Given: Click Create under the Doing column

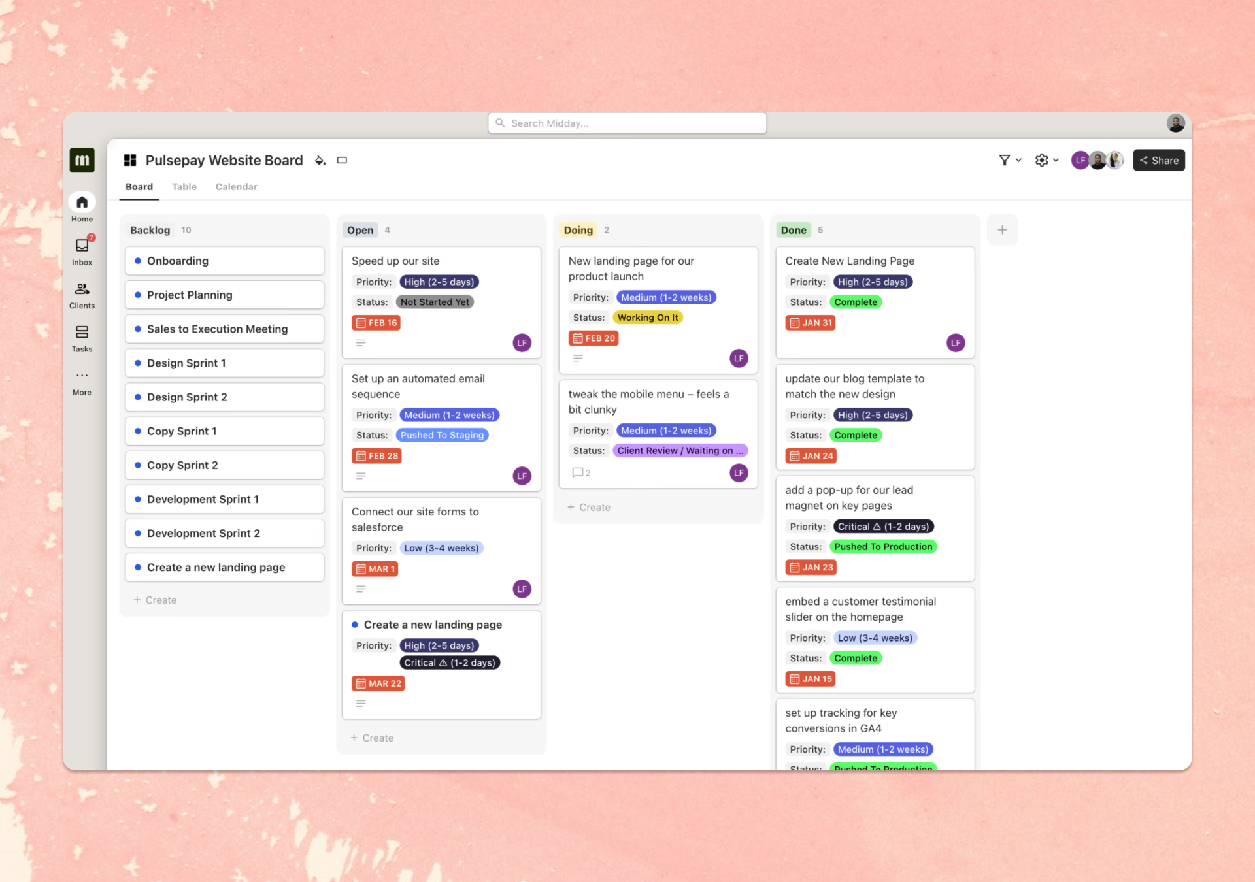Looking at the screenshot, I should pyautogui.click(x=589, y=508).
